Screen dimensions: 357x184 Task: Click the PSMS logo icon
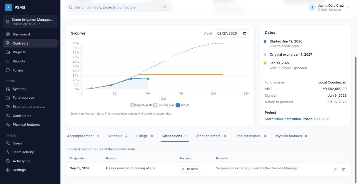(8, 7)
